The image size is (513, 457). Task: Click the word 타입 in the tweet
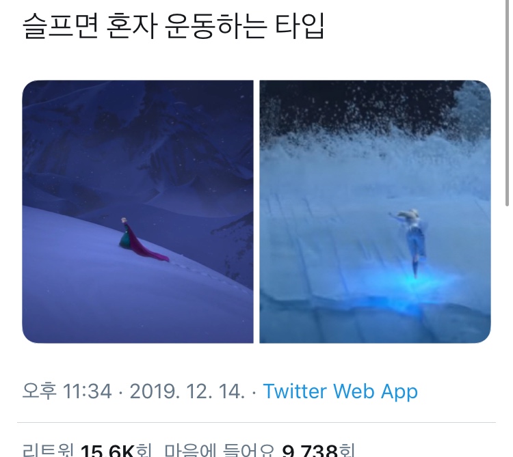tap(300, 26)
